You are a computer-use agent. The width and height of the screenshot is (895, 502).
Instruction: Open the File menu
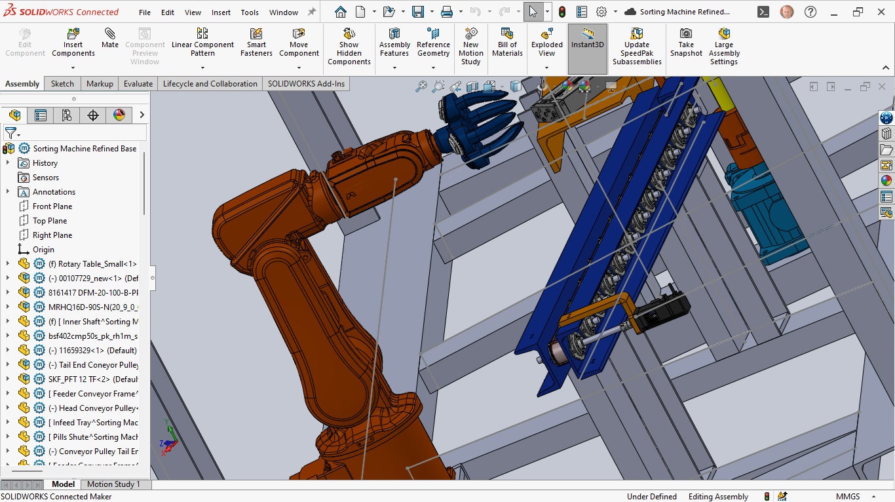(145, 12)
